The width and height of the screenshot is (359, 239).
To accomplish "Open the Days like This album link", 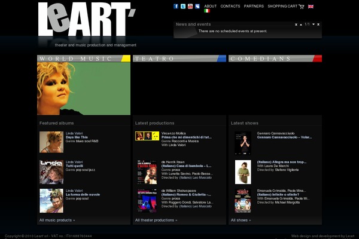I will tap(77, 137).
